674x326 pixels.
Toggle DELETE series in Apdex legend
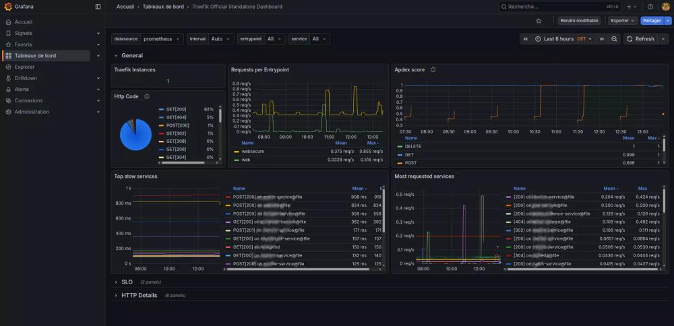point(412,146)
